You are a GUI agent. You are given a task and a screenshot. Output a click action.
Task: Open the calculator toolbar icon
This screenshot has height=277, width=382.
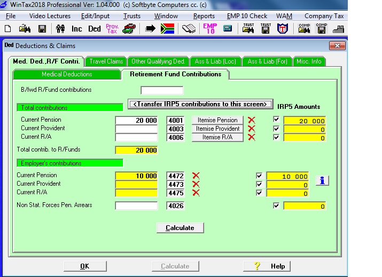[228, 28]
